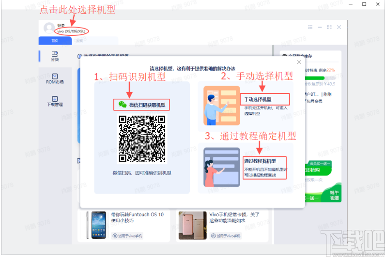The height and width of the screenshot is (257, 386).
Task: Click the WeChat logo icon
Action: pyautogui.click(x=123, y=105)
